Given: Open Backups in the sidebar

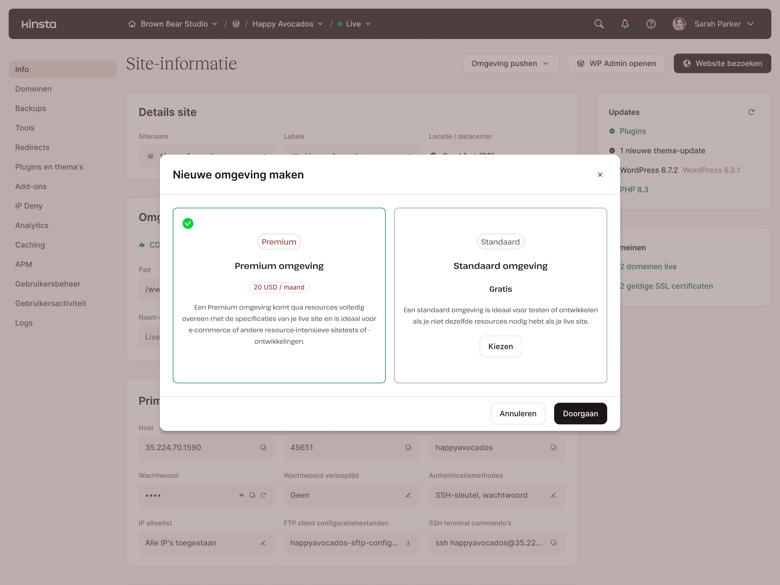Looking at the screenshot, I should coord(31,109).
